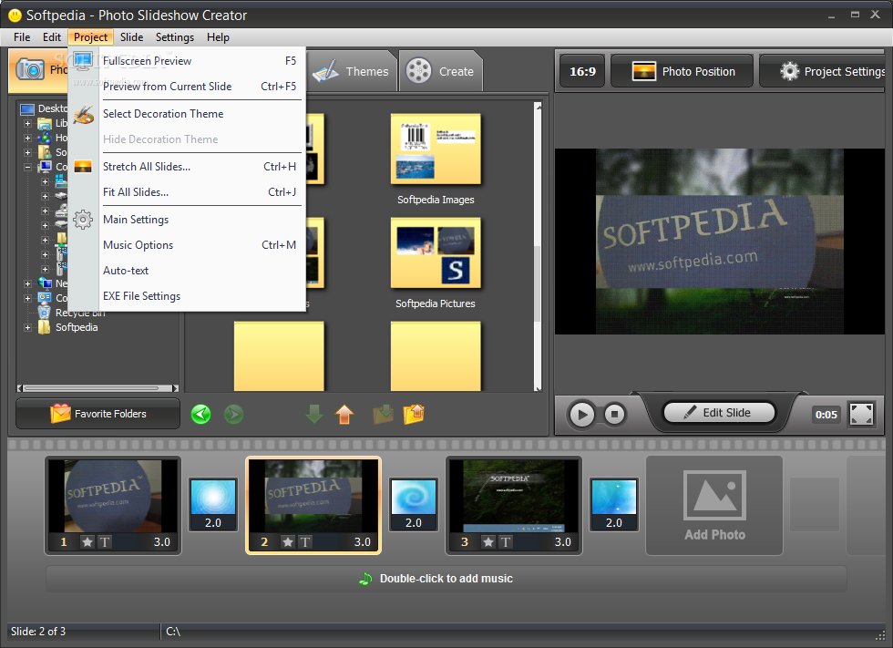Image resolution: width=893 pixels, height=648 pixels.
Task: Click the Add Photo placeholder
Action: click(714, 505)
